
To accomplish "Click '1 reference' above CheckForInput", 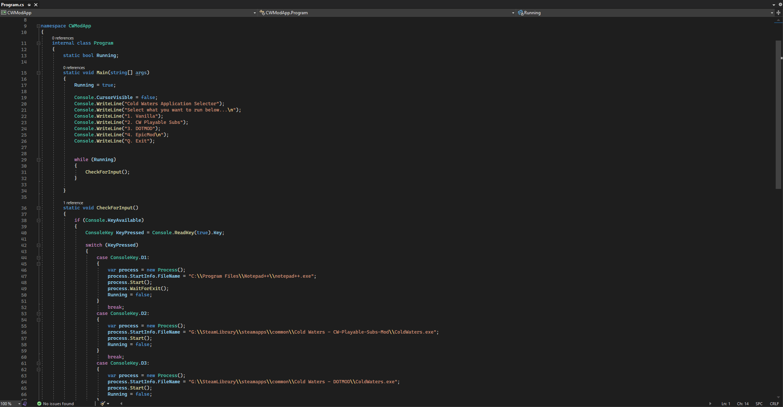I will click(73, 203).
